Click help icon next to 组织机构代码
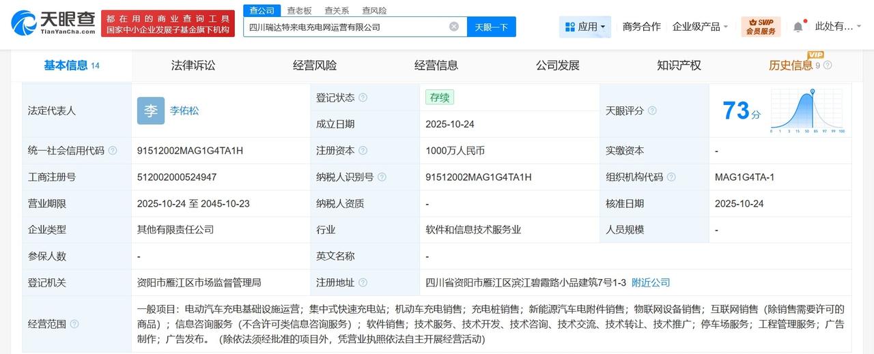 tap(671, 177)
